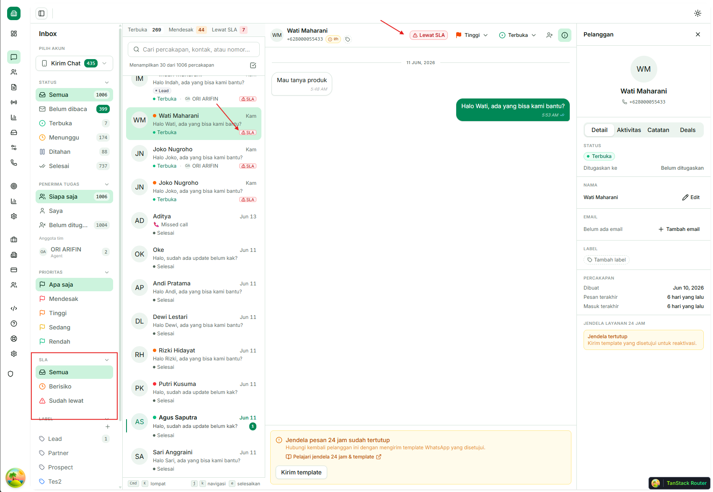Image resolution: width=713 pixels, height=492 pixels.
Task: Open Pelajari jendela 24 jam & template link
Action: coord(333,457)
